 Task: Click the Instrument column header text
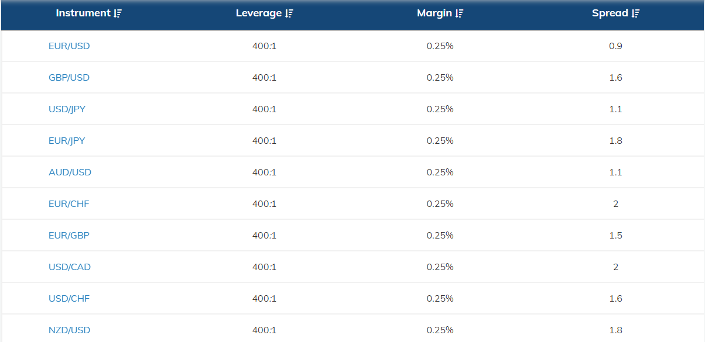coord(83,13)
